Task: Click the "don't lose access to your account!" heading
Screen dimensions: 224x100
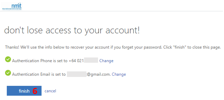Action: tap(72, 31)
